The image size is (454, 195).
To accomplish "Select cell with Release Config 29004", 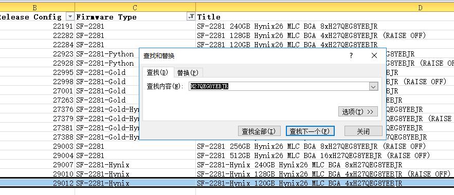I will click(x=38, y=155).
